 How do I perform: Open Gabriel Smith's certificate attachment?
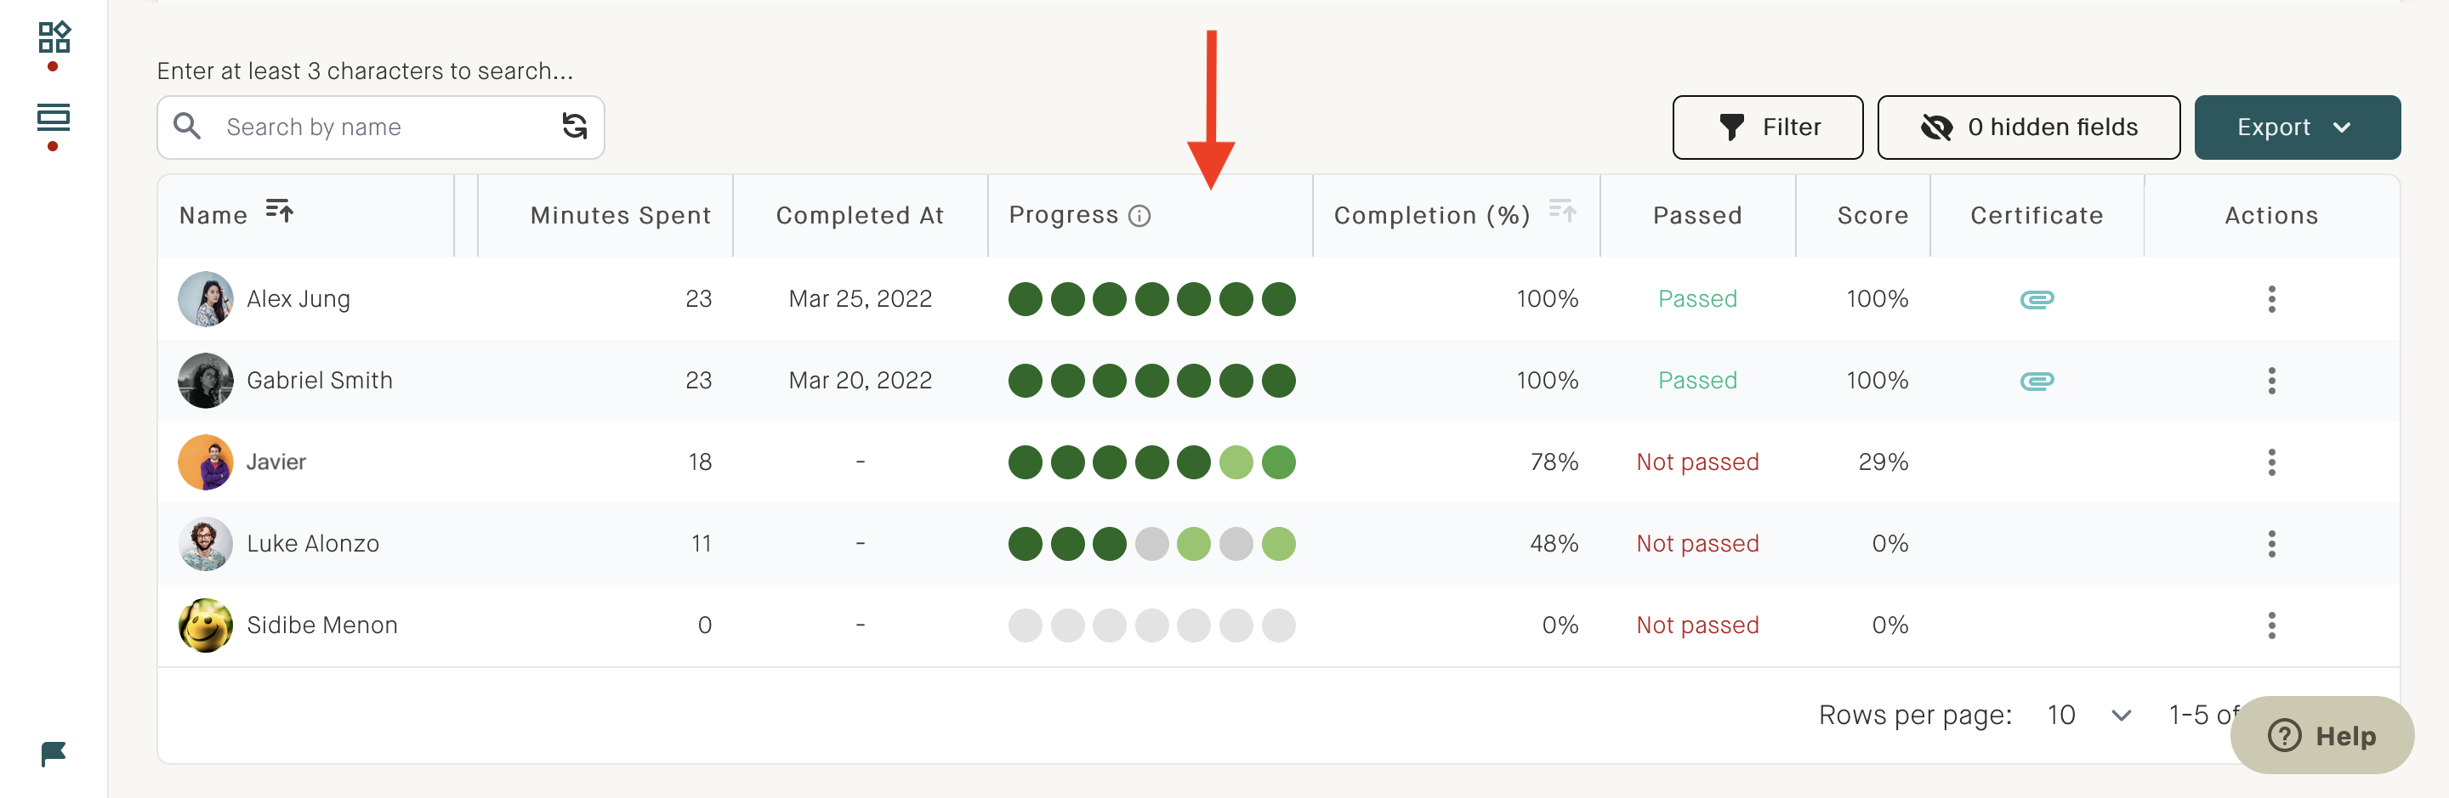[2037, 381]
